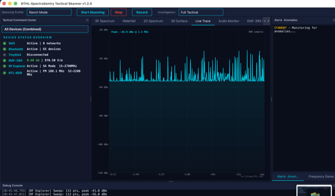Switch to the Waterfall tab
Image resolution: width=335 pixels, height=196 pixels.
tap(129, 21)
